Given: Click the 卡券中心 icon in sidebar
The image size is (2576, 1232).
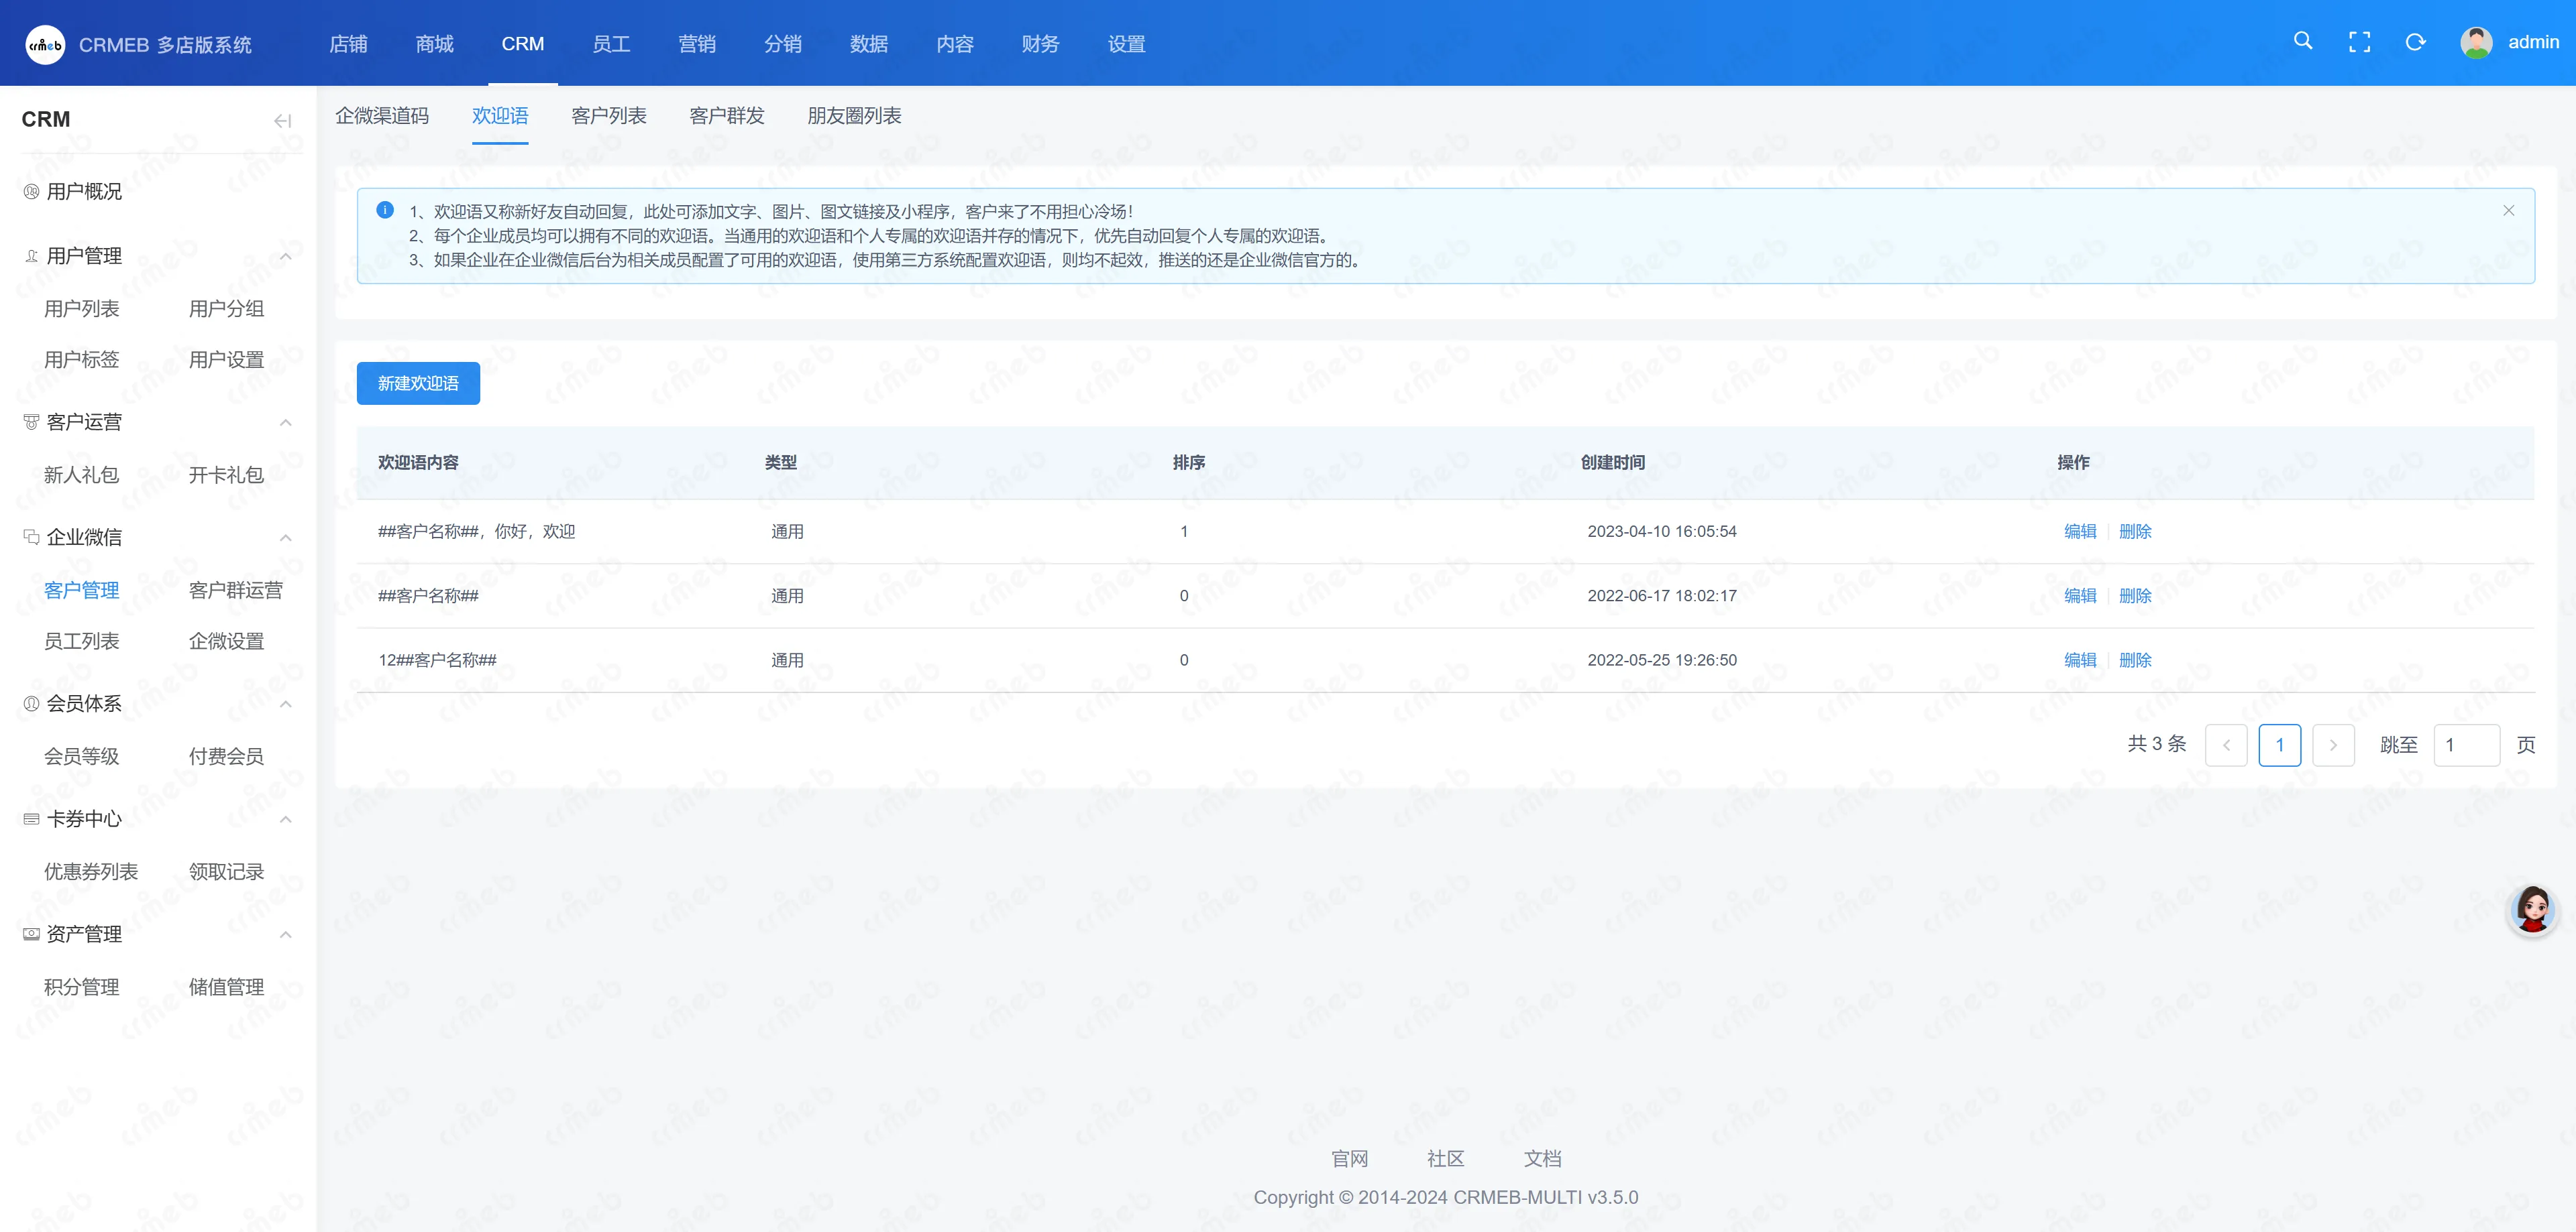Looking at the screenshot, I should (31, 818).
